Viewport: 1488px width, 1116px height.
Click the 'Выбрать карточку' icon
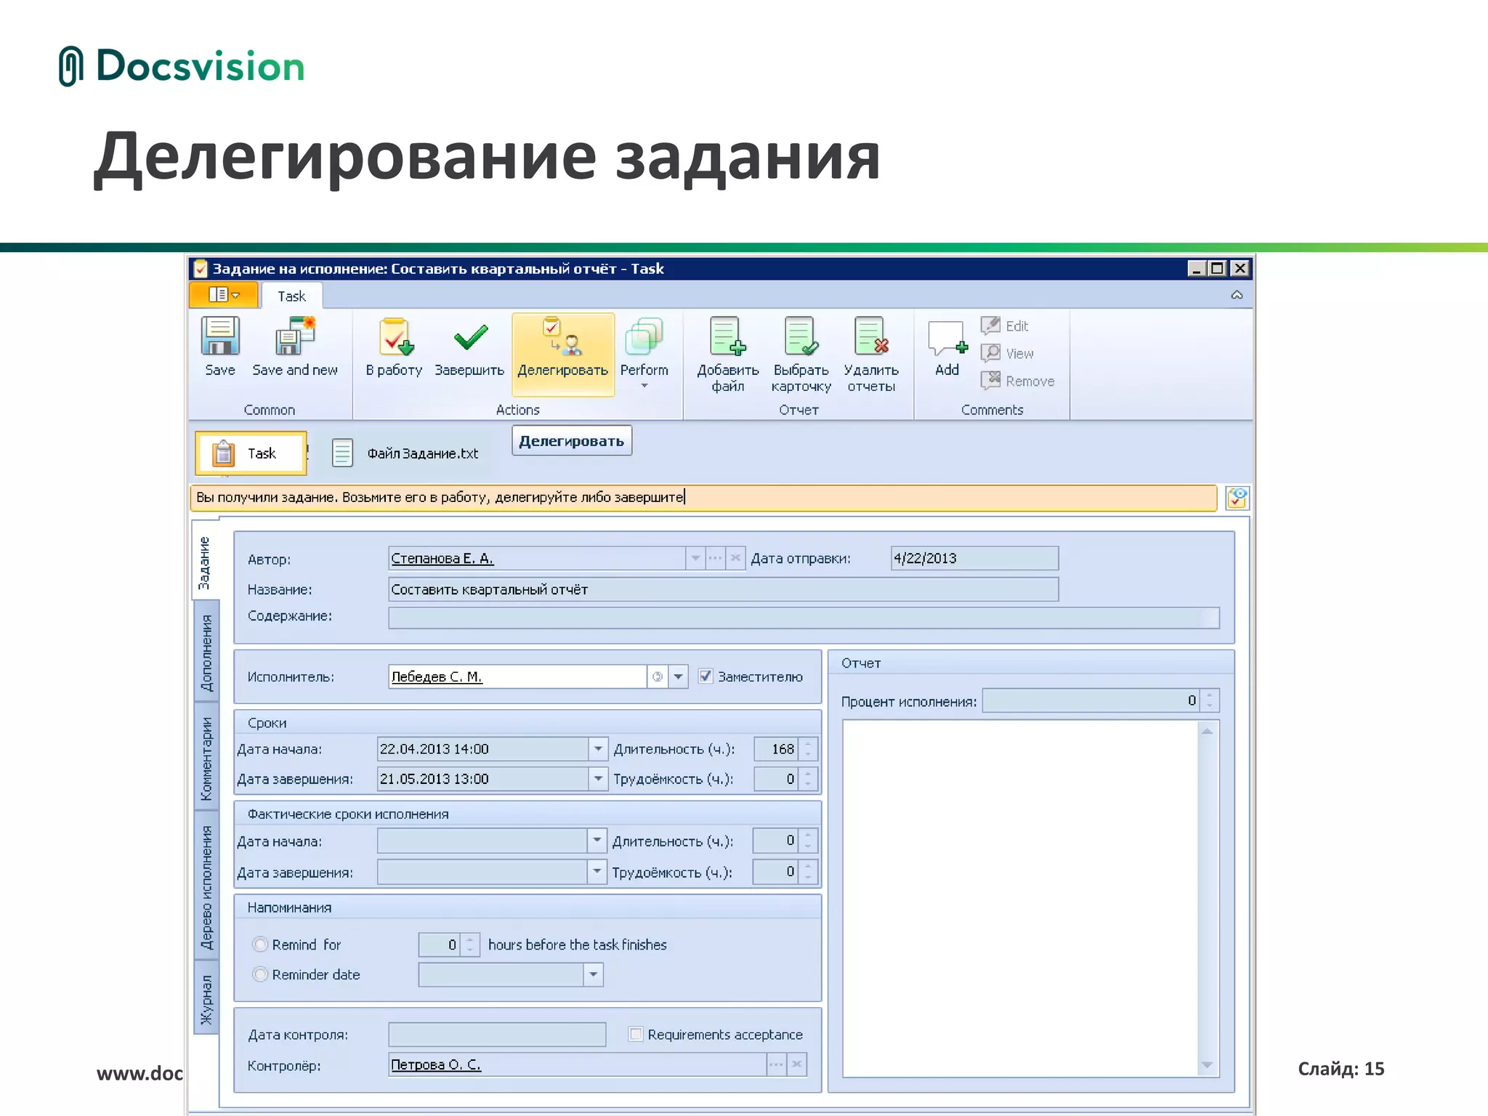tap(801, 337)
